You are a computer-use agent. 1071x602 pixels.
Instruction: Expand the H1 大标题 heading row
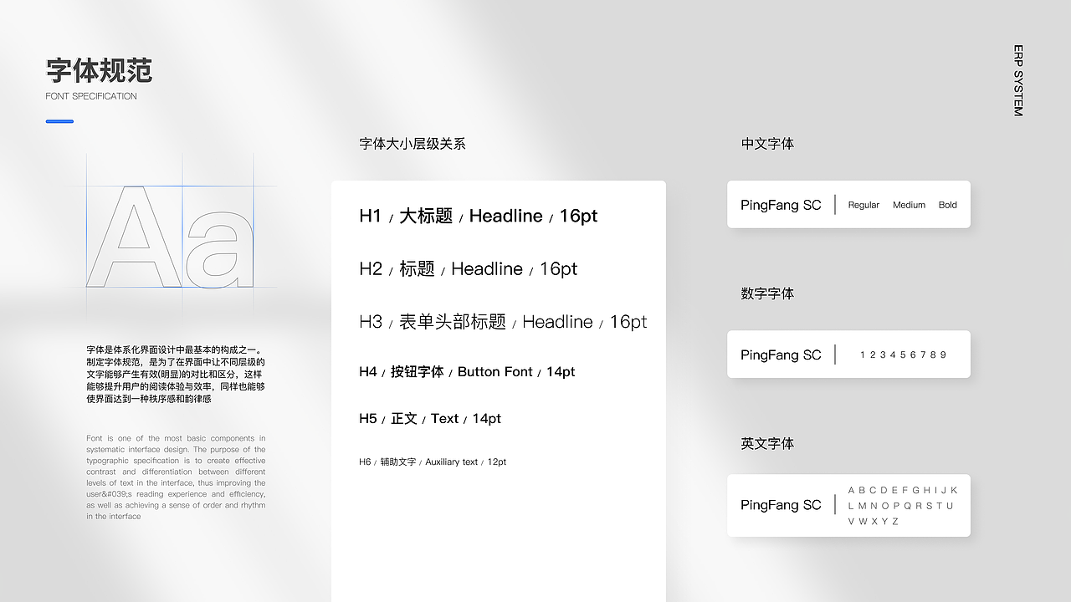coord(477,216)
